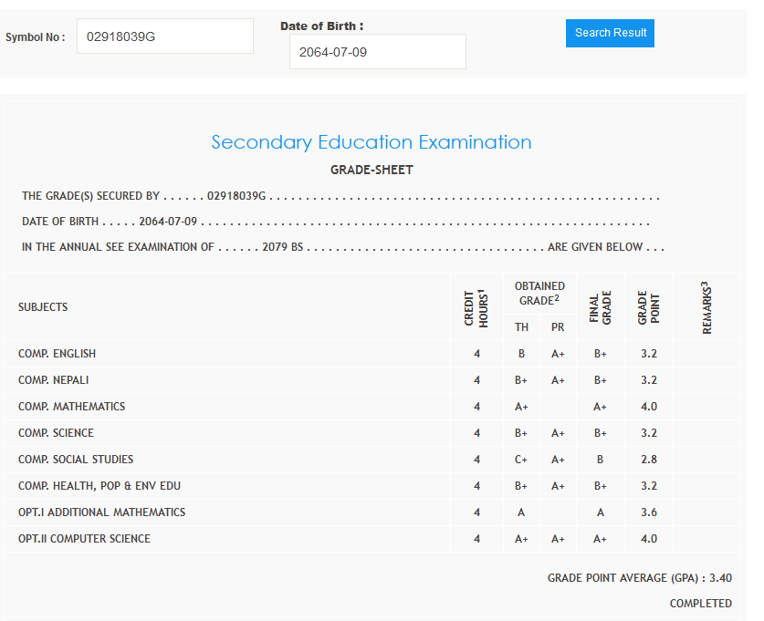Select the COMP. NEPALI subject cell

(53, 380)
